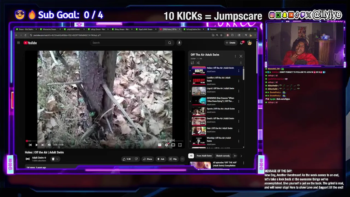
Task: Share the video
Action: point(147,159)
